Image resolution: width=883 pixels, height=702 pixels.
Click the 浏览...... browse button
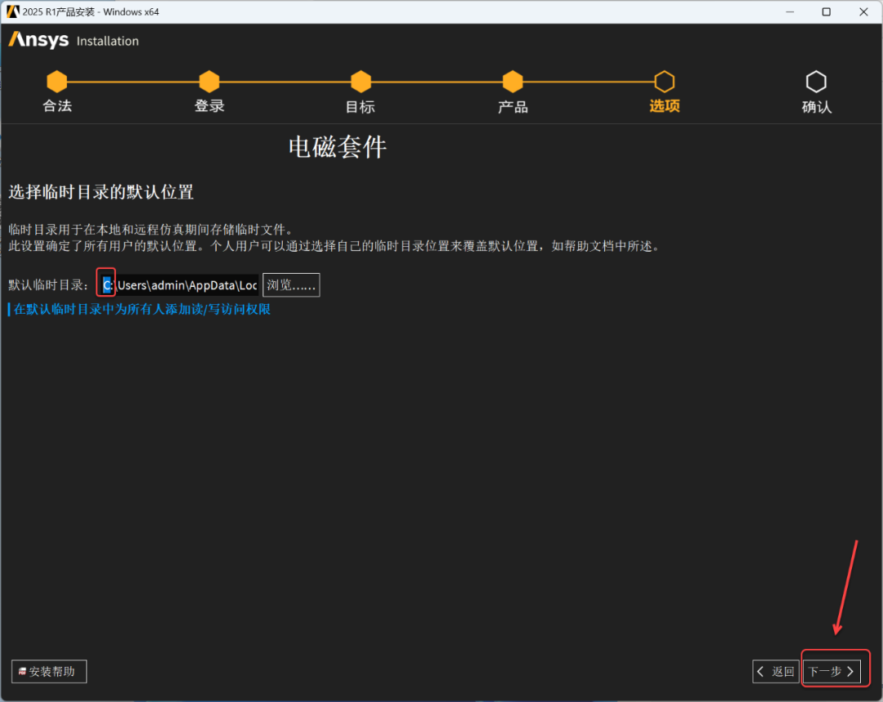(291, 285)
